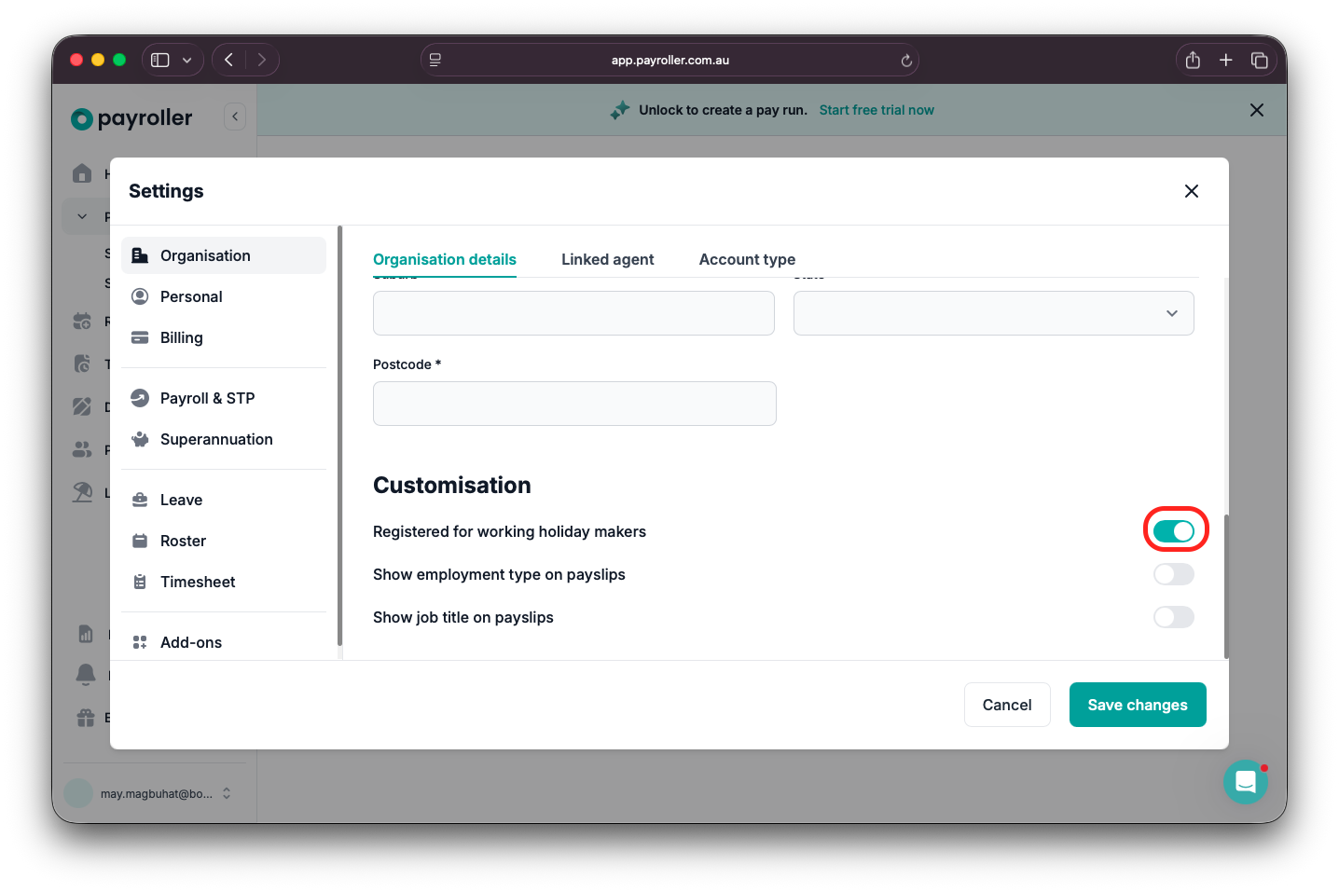Click the Payroller logo
1339x892 pixels.
[131, 118]
